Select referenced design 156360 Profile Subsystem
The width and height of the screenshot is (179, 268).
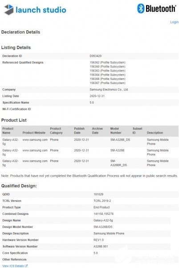[x=107, y=67]
